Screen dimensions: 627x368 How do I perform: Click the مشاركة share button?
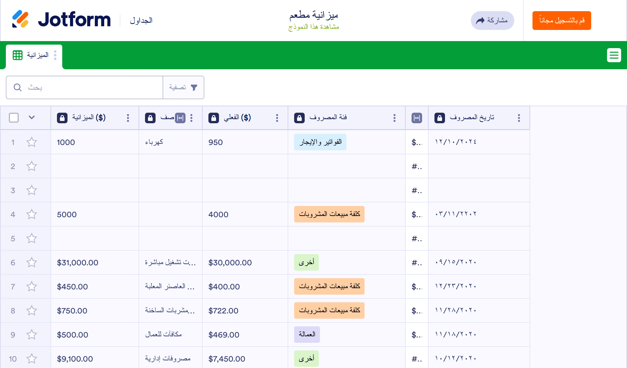pos(492,21)
